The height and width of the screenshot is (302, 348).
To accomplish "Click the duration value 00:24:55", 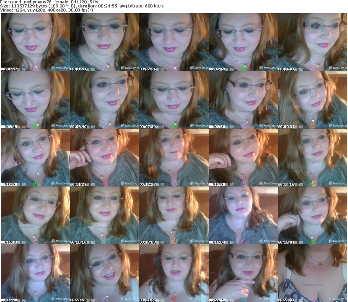I will 108,6.
